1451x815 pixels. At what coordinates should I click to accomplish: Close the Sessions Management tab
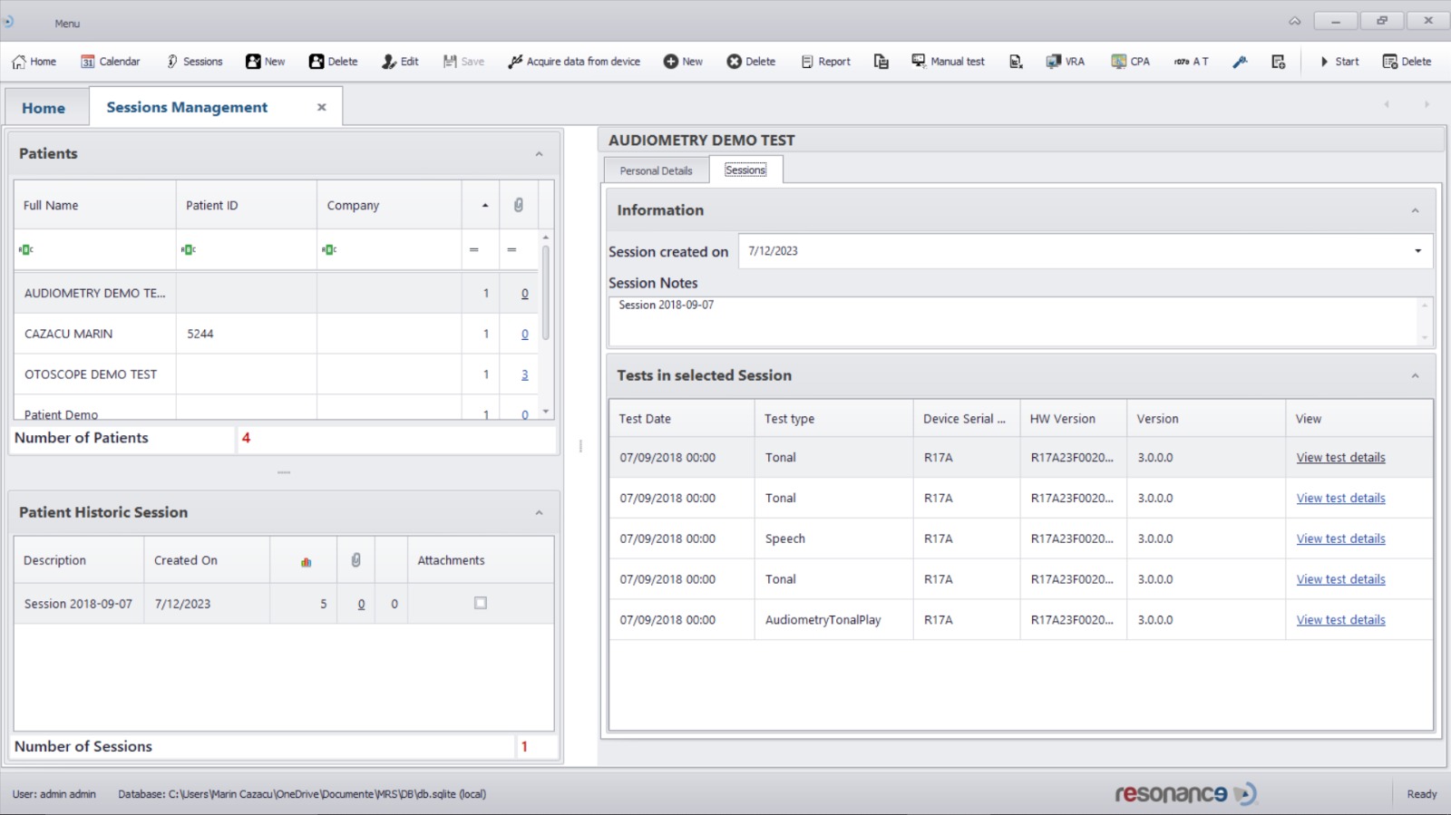click(x=321, y=107)
